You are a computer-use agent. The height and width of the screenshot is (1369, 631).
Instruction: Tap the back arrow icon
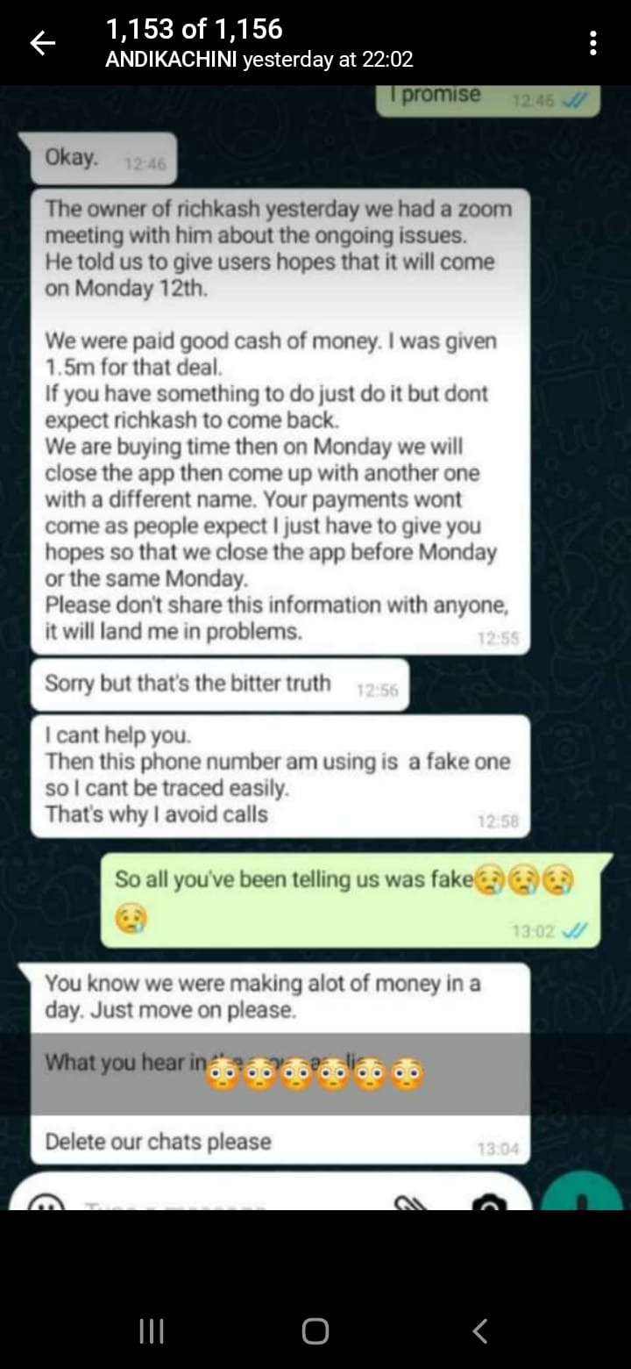click(x=43, y=43)
